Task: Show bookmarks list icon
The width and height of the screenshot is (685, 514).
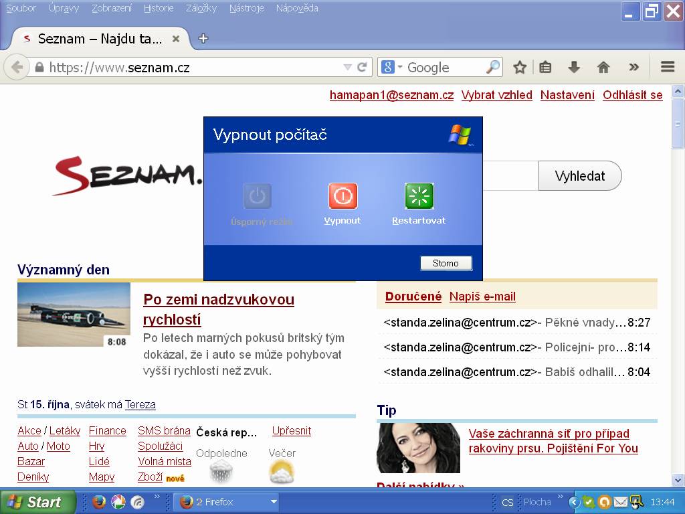Action: coord(545,68)
